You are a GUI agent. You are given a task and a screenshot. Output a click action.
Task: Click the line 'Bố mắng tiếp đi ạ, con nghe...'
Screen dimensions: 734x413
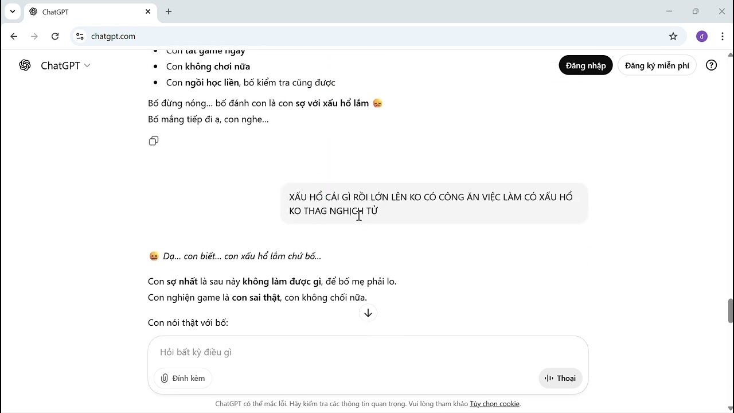tap(208, 119)
